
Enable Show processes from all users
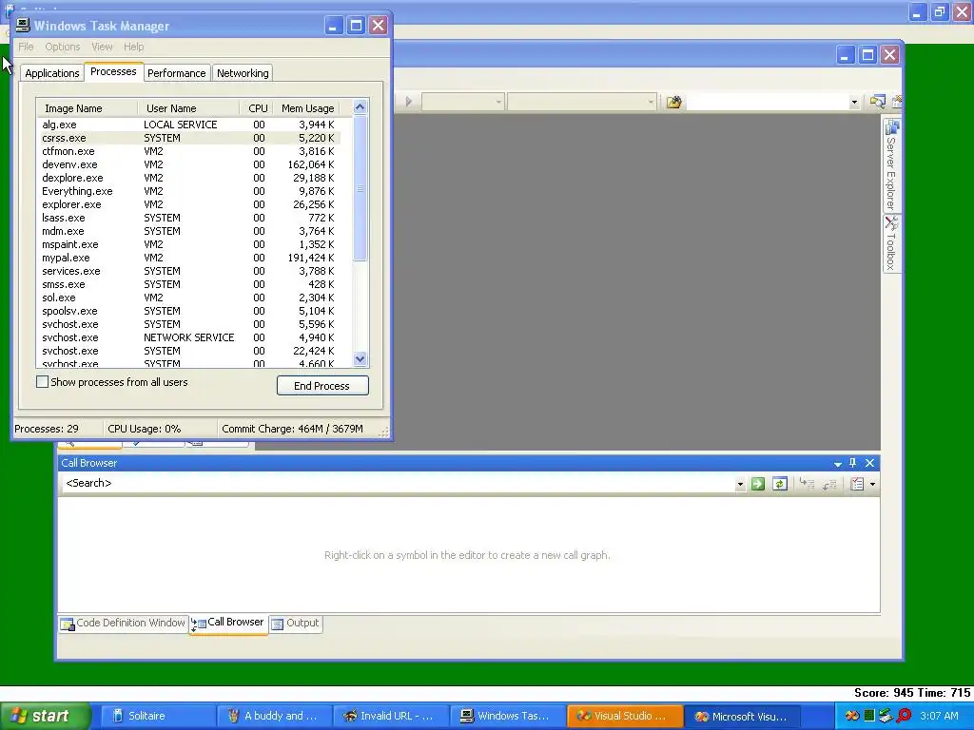(x=42, y=382)
